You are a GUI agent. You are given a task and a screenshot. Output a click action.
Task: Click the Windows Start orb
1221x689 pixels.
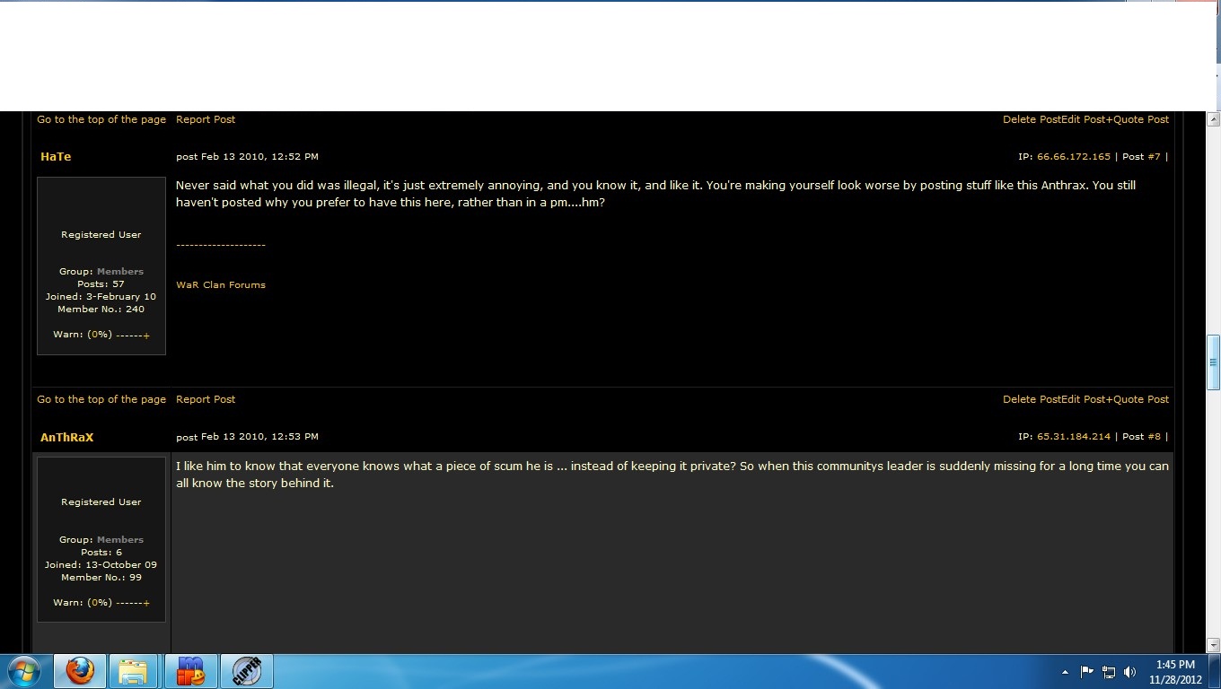pos(23,671)
